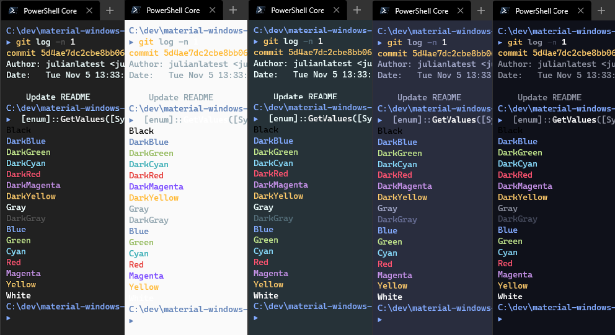Screen dimensions: 615x335
Task: Click the last empty prompt in leftmost terminal
Action: (x=9, y=318)
